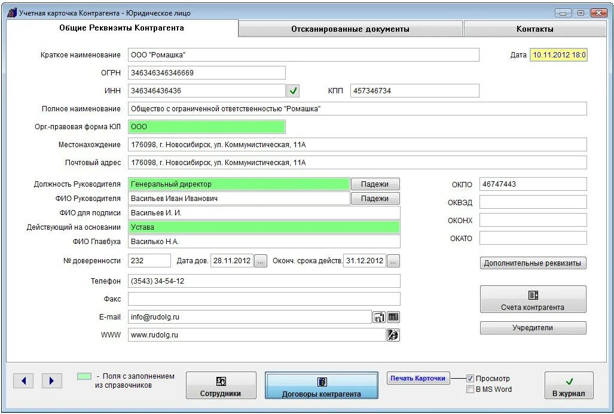This screenshot has height=414, width=614.
Task: Click Полное наименование input field
Action: [358, 109]
